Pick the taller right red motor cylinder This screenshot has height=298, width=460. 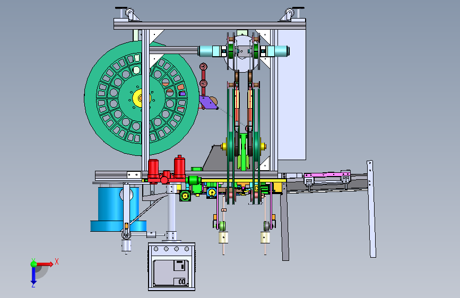179,167
